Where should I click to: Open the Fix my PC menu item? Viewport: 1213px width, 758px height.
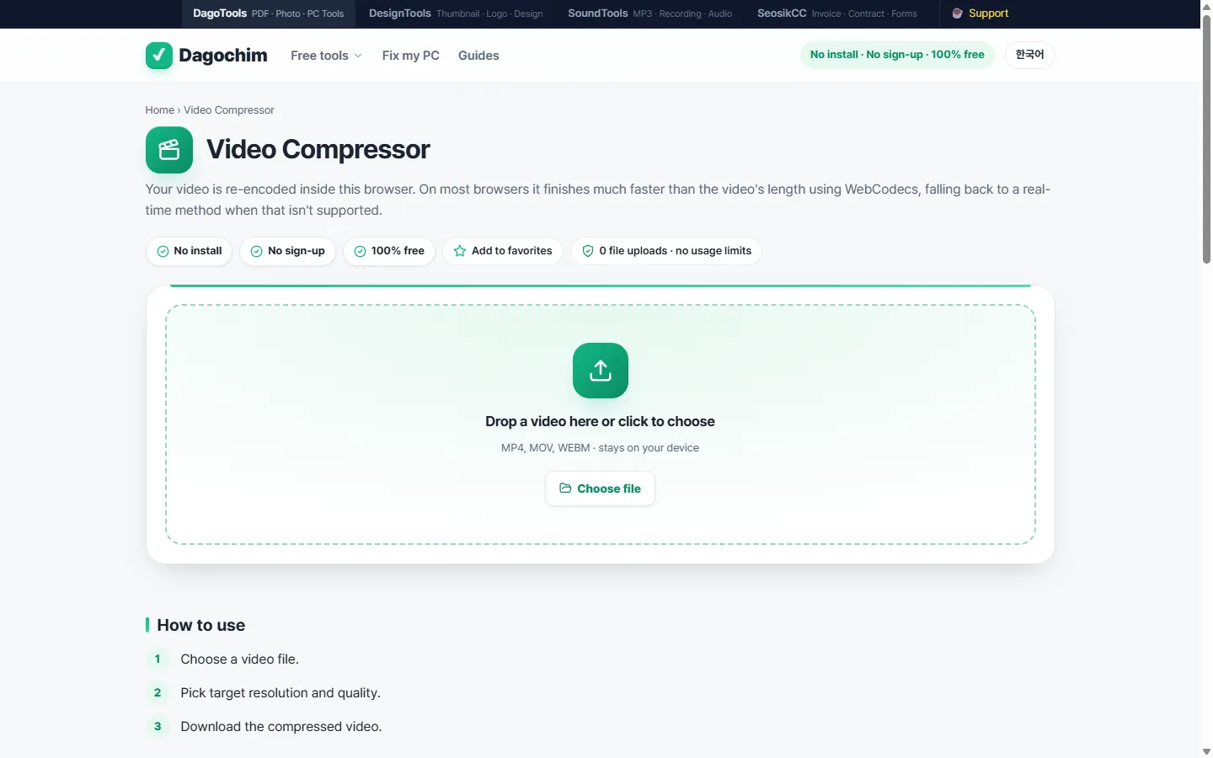(x=411, y=56)
